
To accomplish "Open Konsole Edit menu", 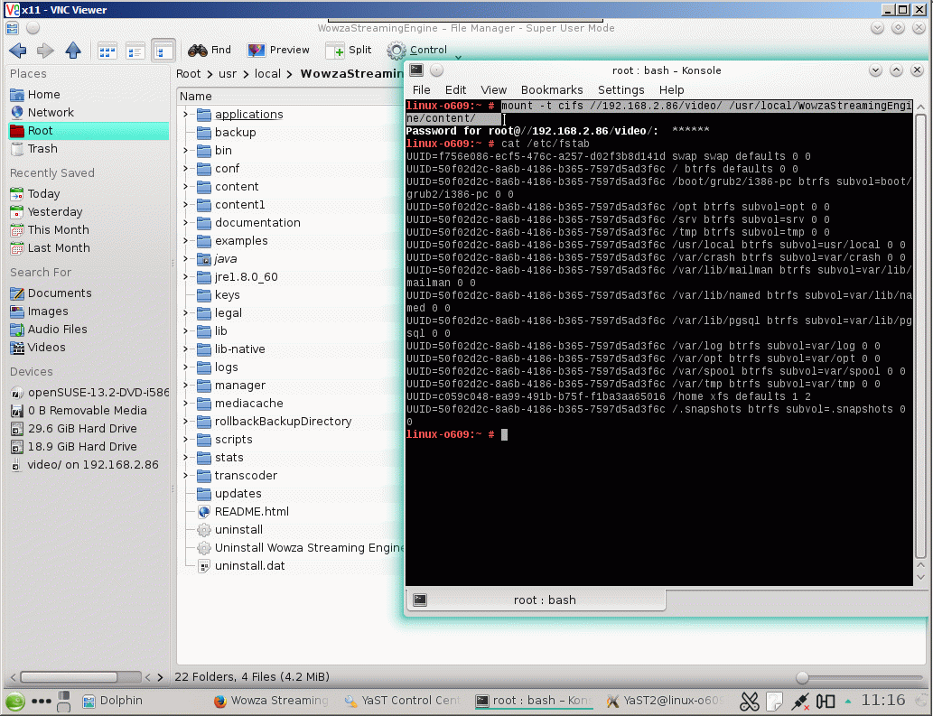I will click(456, 89).
